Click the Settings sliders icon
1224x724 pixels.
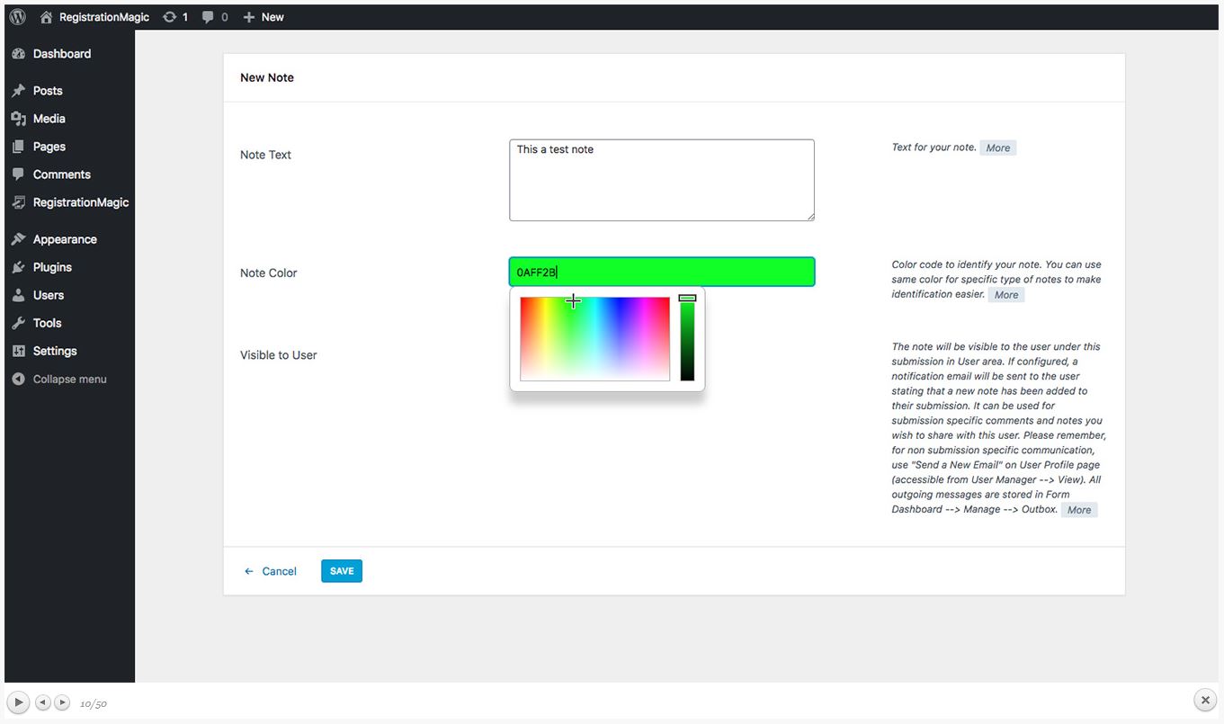[x=18, y=351]
